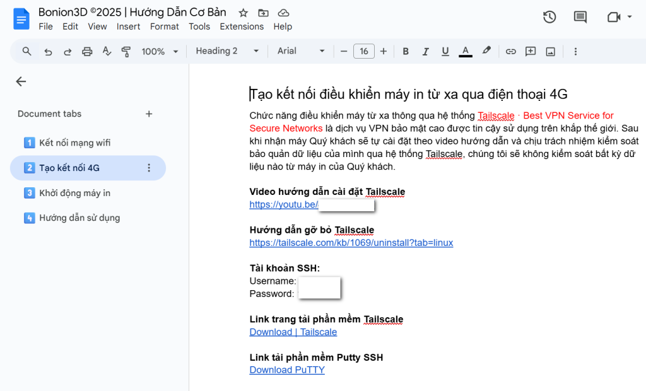Open Download | Tailscale link
This screenshot has width=646, height=391.
(293, 332)
